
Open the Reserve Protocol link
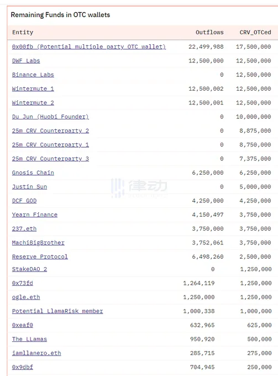40,257
